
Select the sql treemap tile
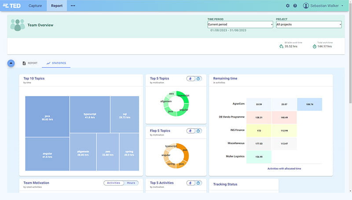point(125,114)
